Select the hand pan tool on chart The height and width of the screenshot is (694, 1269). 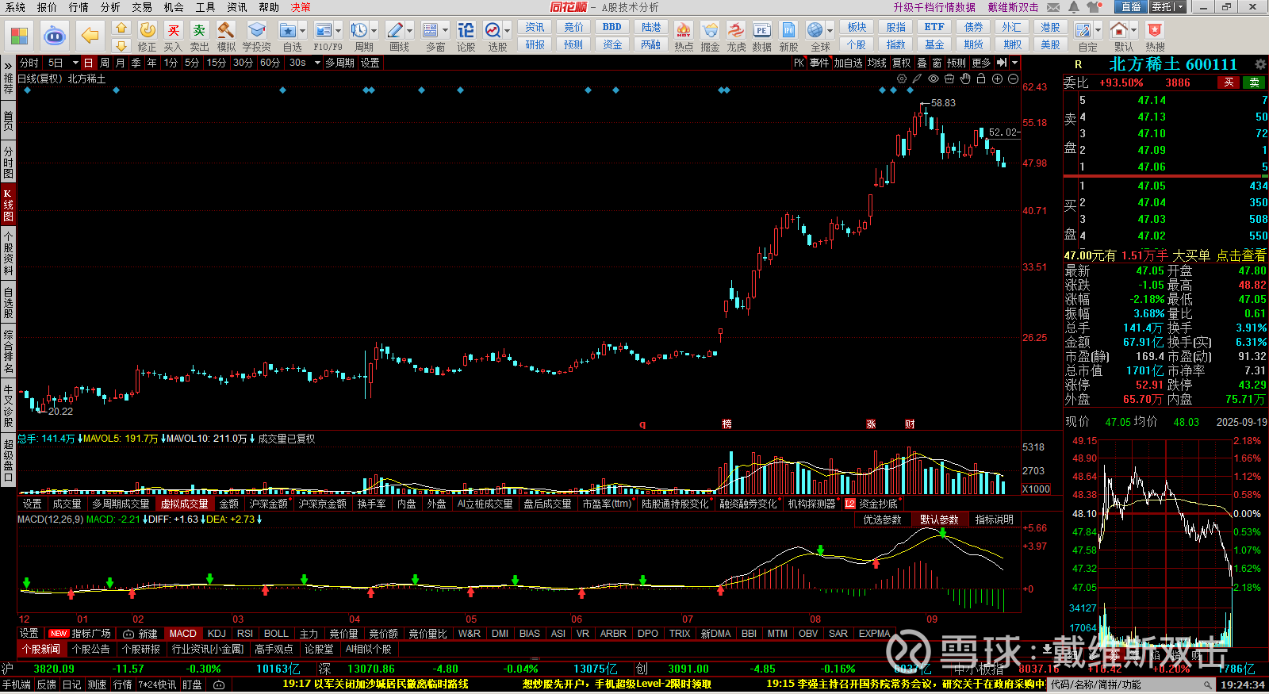[x=965, y=79]
